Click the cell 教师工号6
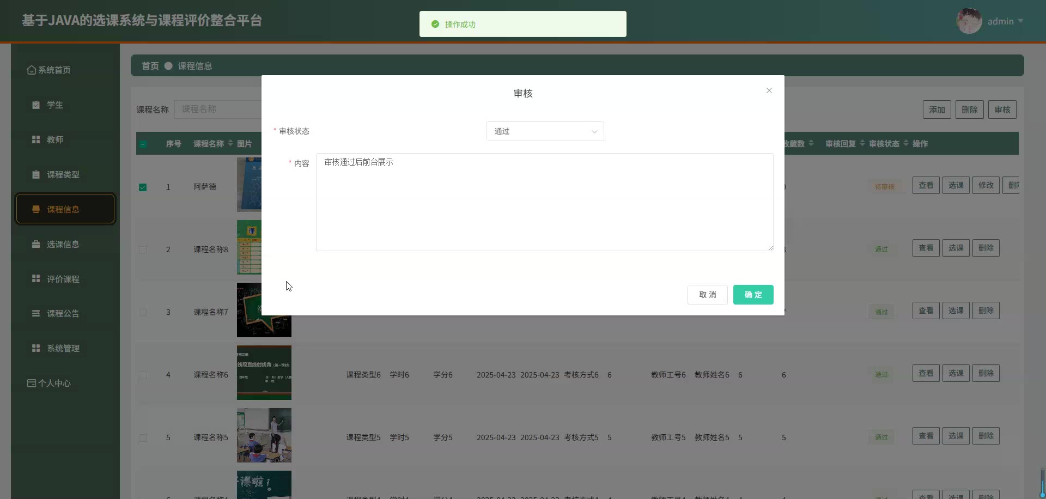 pos(668,375)
